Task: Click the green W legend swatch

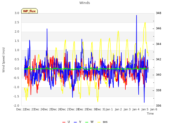Action: coord(87,122)
